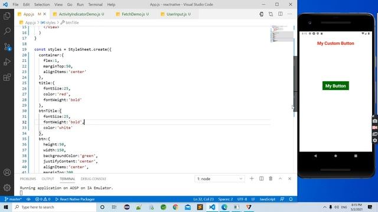Open the Manage gear in activity bar
The width and height of the screenshot is (378, 212).
pyautogui.click(x=7, y=187)
